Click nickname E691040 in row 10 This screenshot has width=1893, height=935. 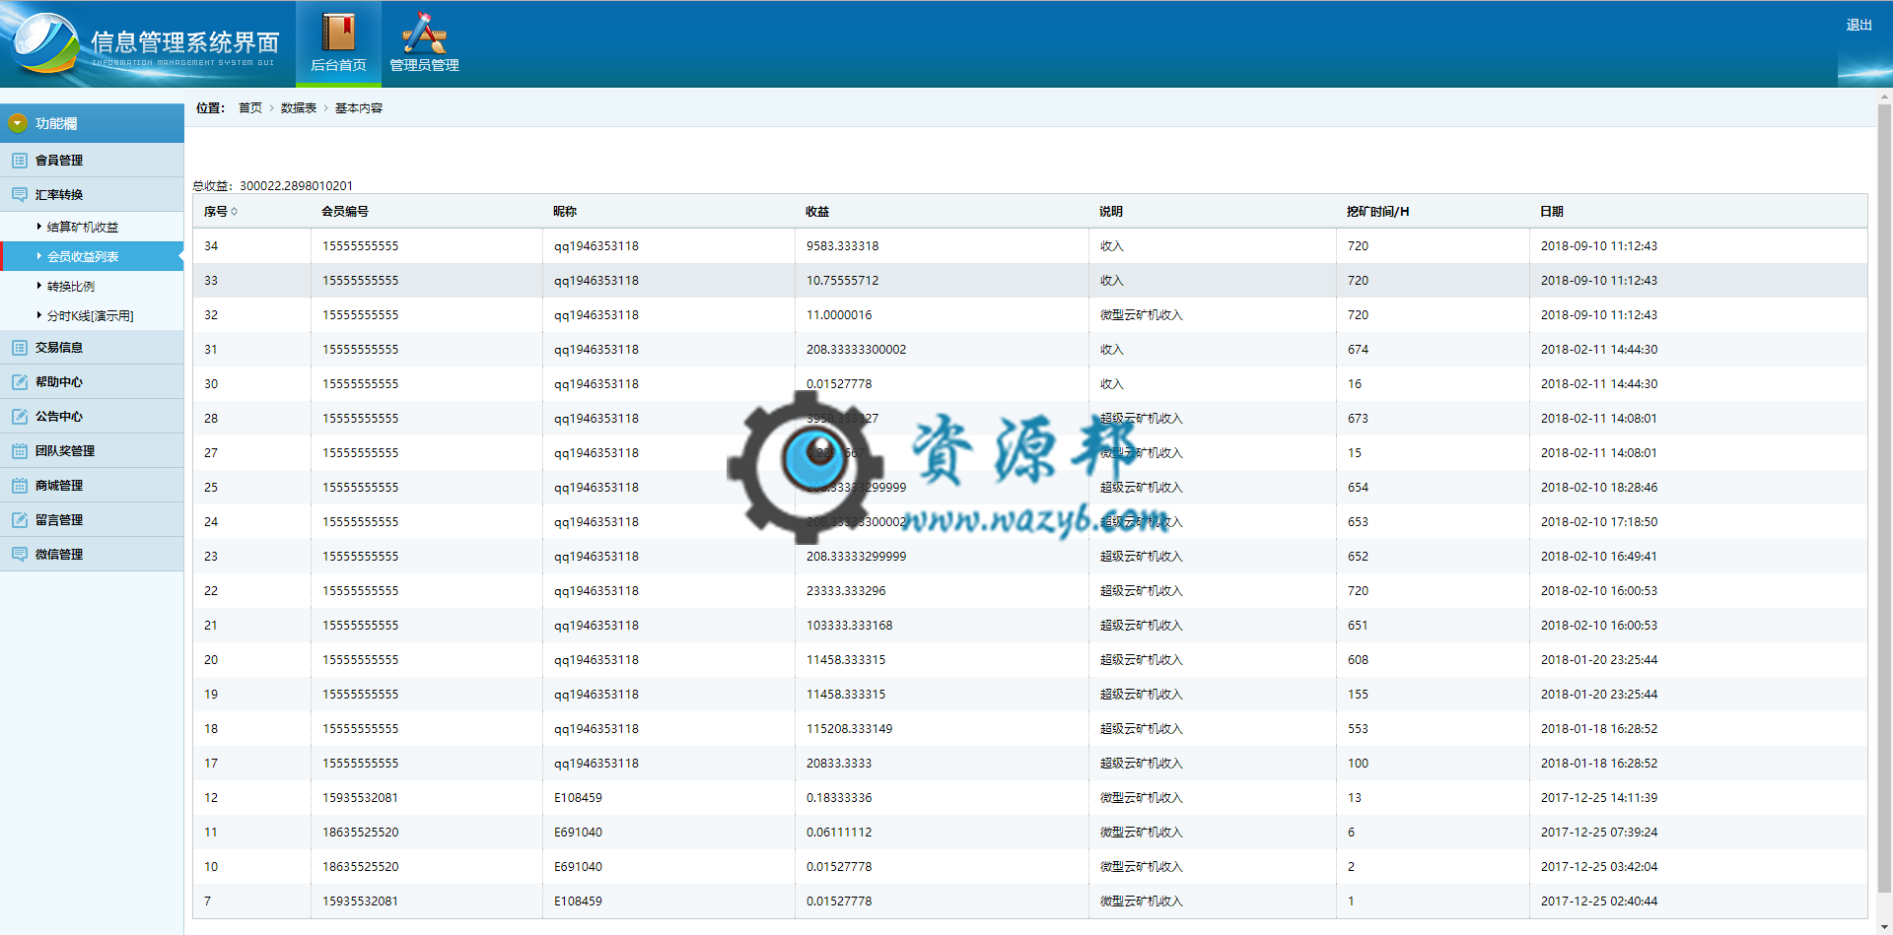click(578, 867)
